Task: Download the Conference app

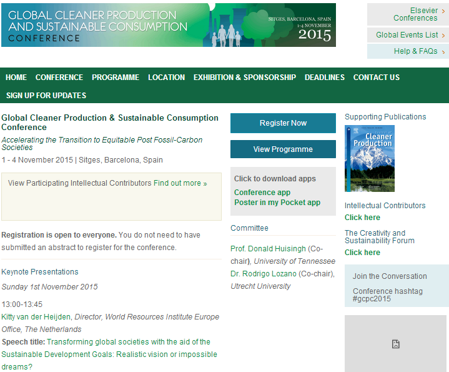Action: point(262,193)
